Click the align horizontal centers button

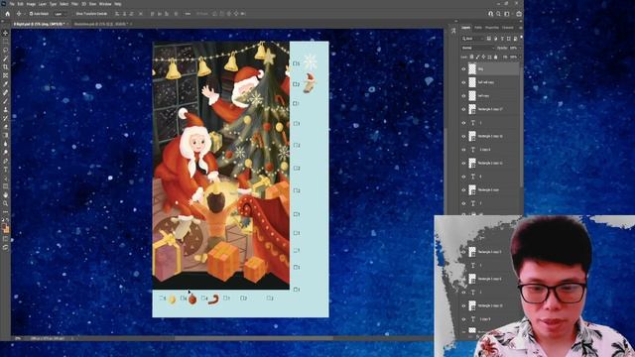[x=124, y=14]
